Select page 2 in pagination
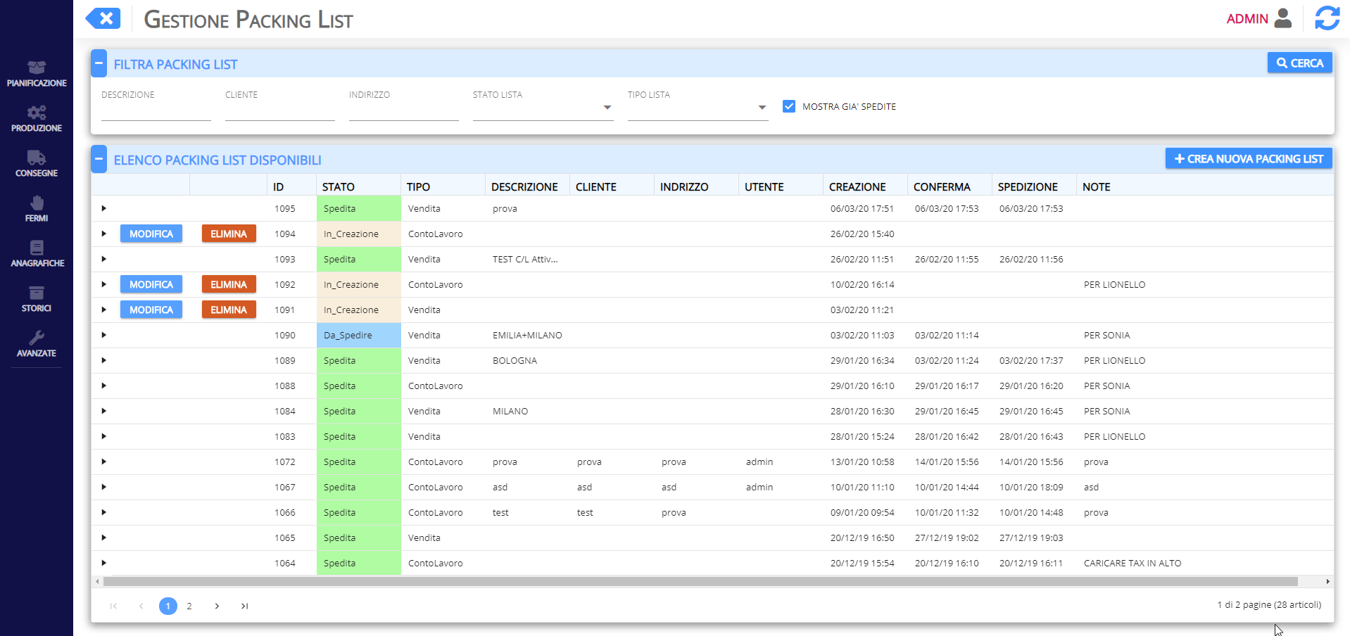Viewport: 1350px width, 636px height. pos(189,606)
